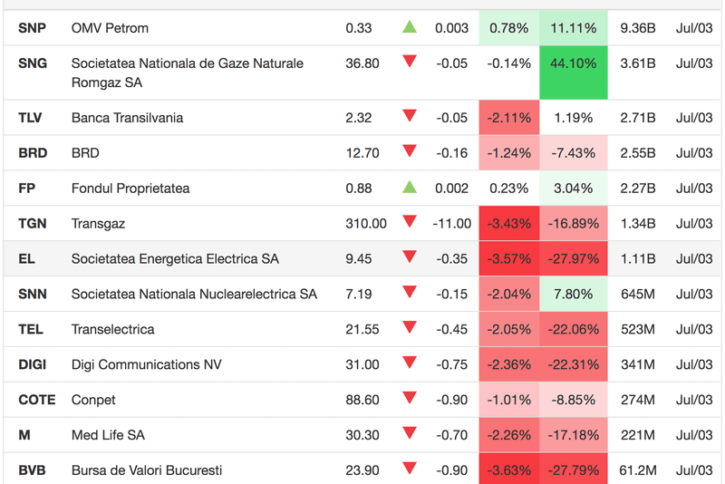Image resolution: width=725 pixels, height=484 pixels.
Task: Click the green up arrow for Fondul Proprietatea
Action: tap(410, 188)
